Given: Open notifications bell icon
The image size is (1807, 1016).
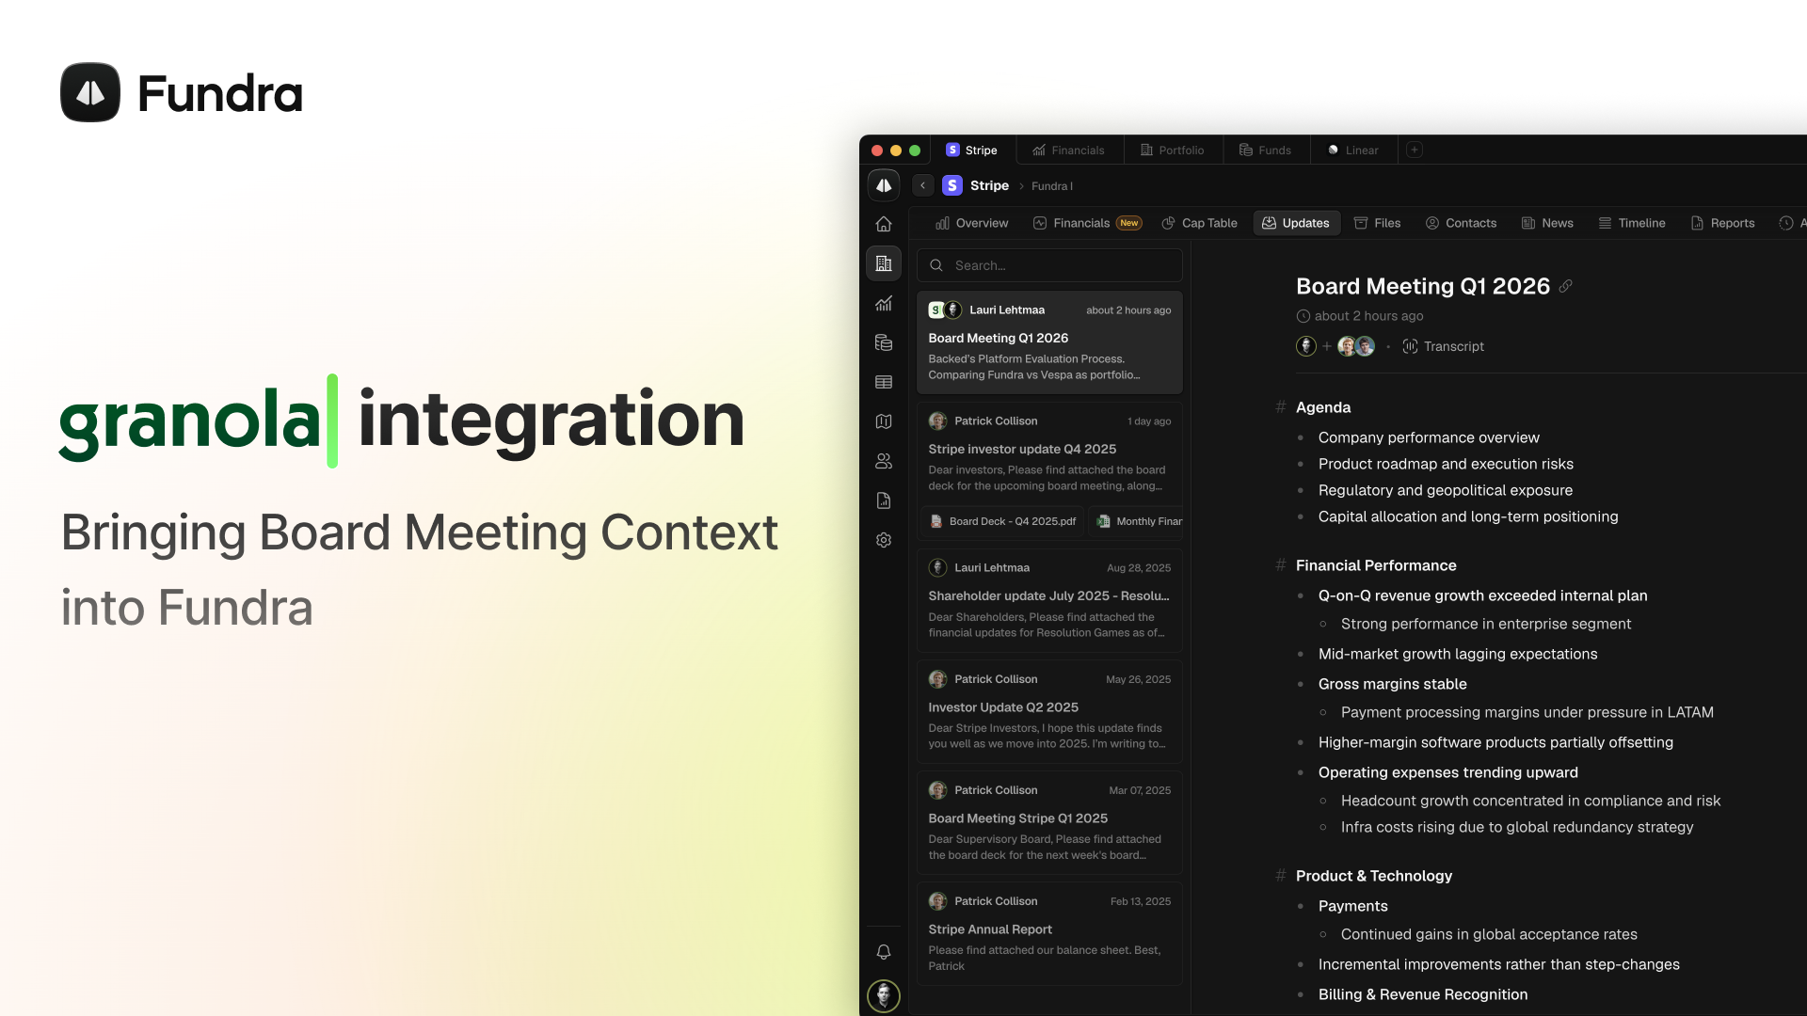Looking at the screenshot, I should point(883,952).
